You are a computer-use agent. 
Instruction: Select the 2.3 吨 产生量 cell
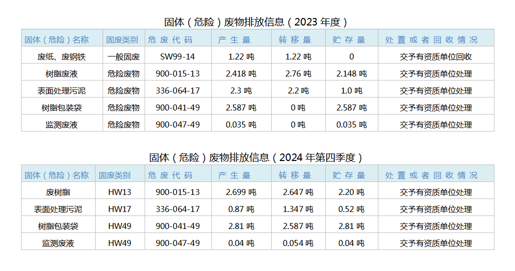tap(241, 91)
